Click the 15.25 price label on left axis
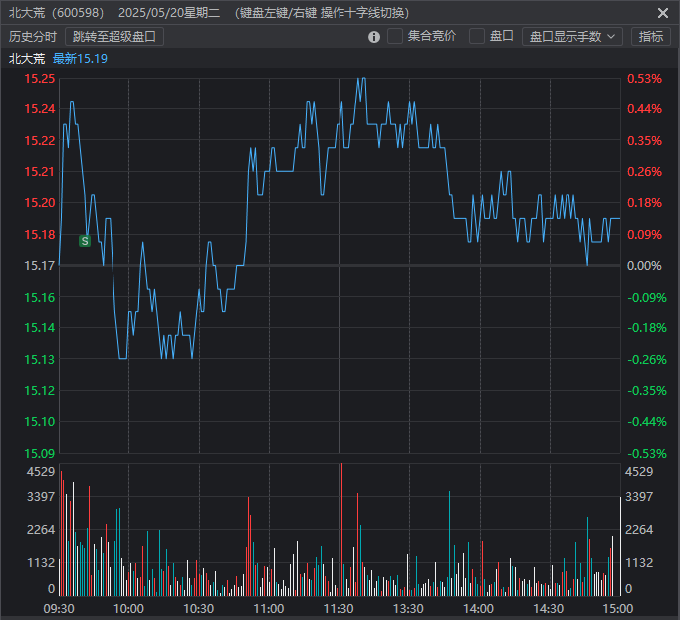Screen dimensions: 680x620 tap(40, 79)
